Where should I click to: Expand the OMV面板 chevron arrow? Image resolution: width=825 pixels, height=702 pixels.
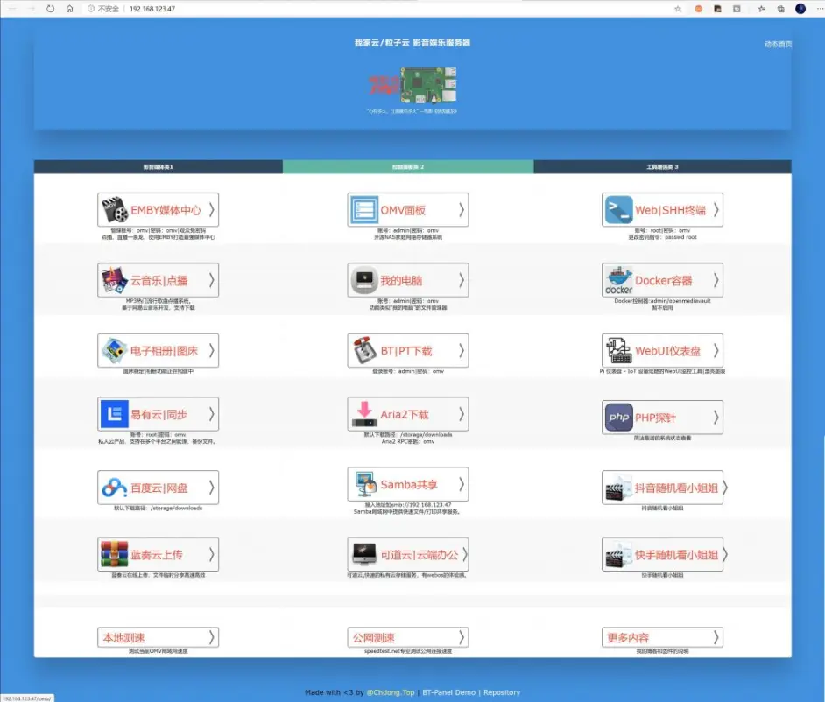(462, 210)
